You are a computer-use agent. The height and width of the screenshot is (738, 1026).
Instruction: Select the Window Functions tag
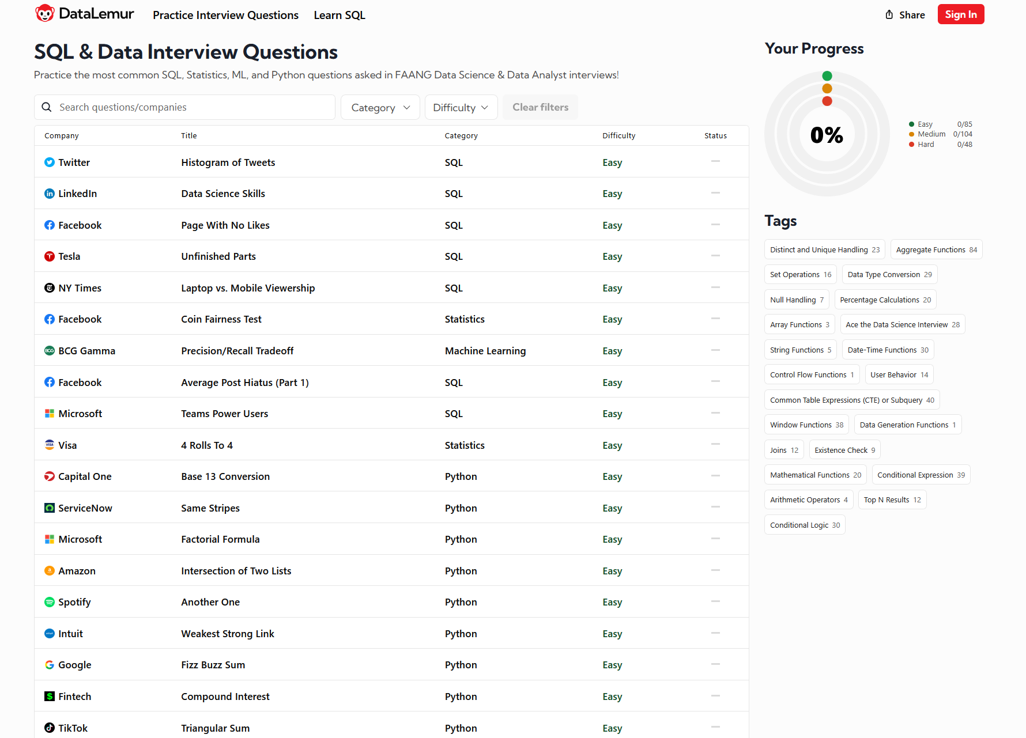coord(806,425)
